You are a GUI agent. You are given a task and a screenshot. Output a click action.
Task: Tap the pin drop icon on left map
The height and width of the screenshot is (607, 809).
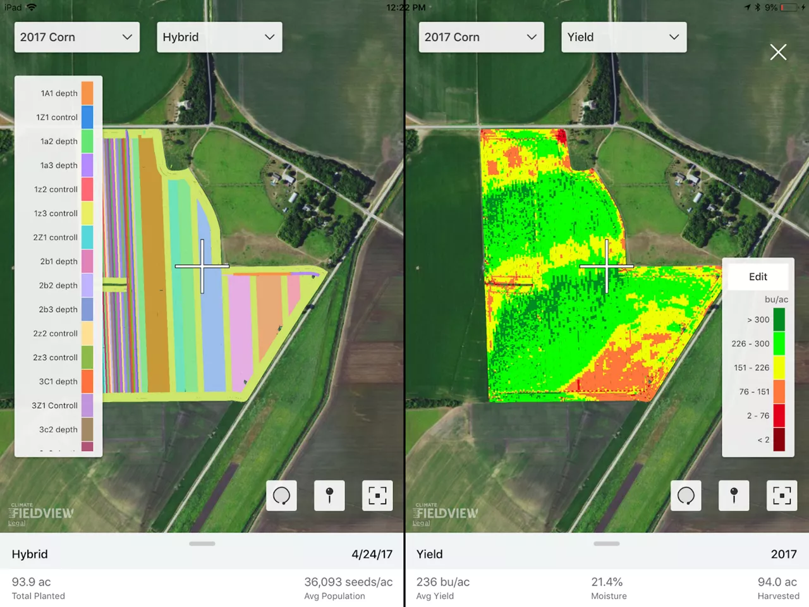(x=329, y=496)
